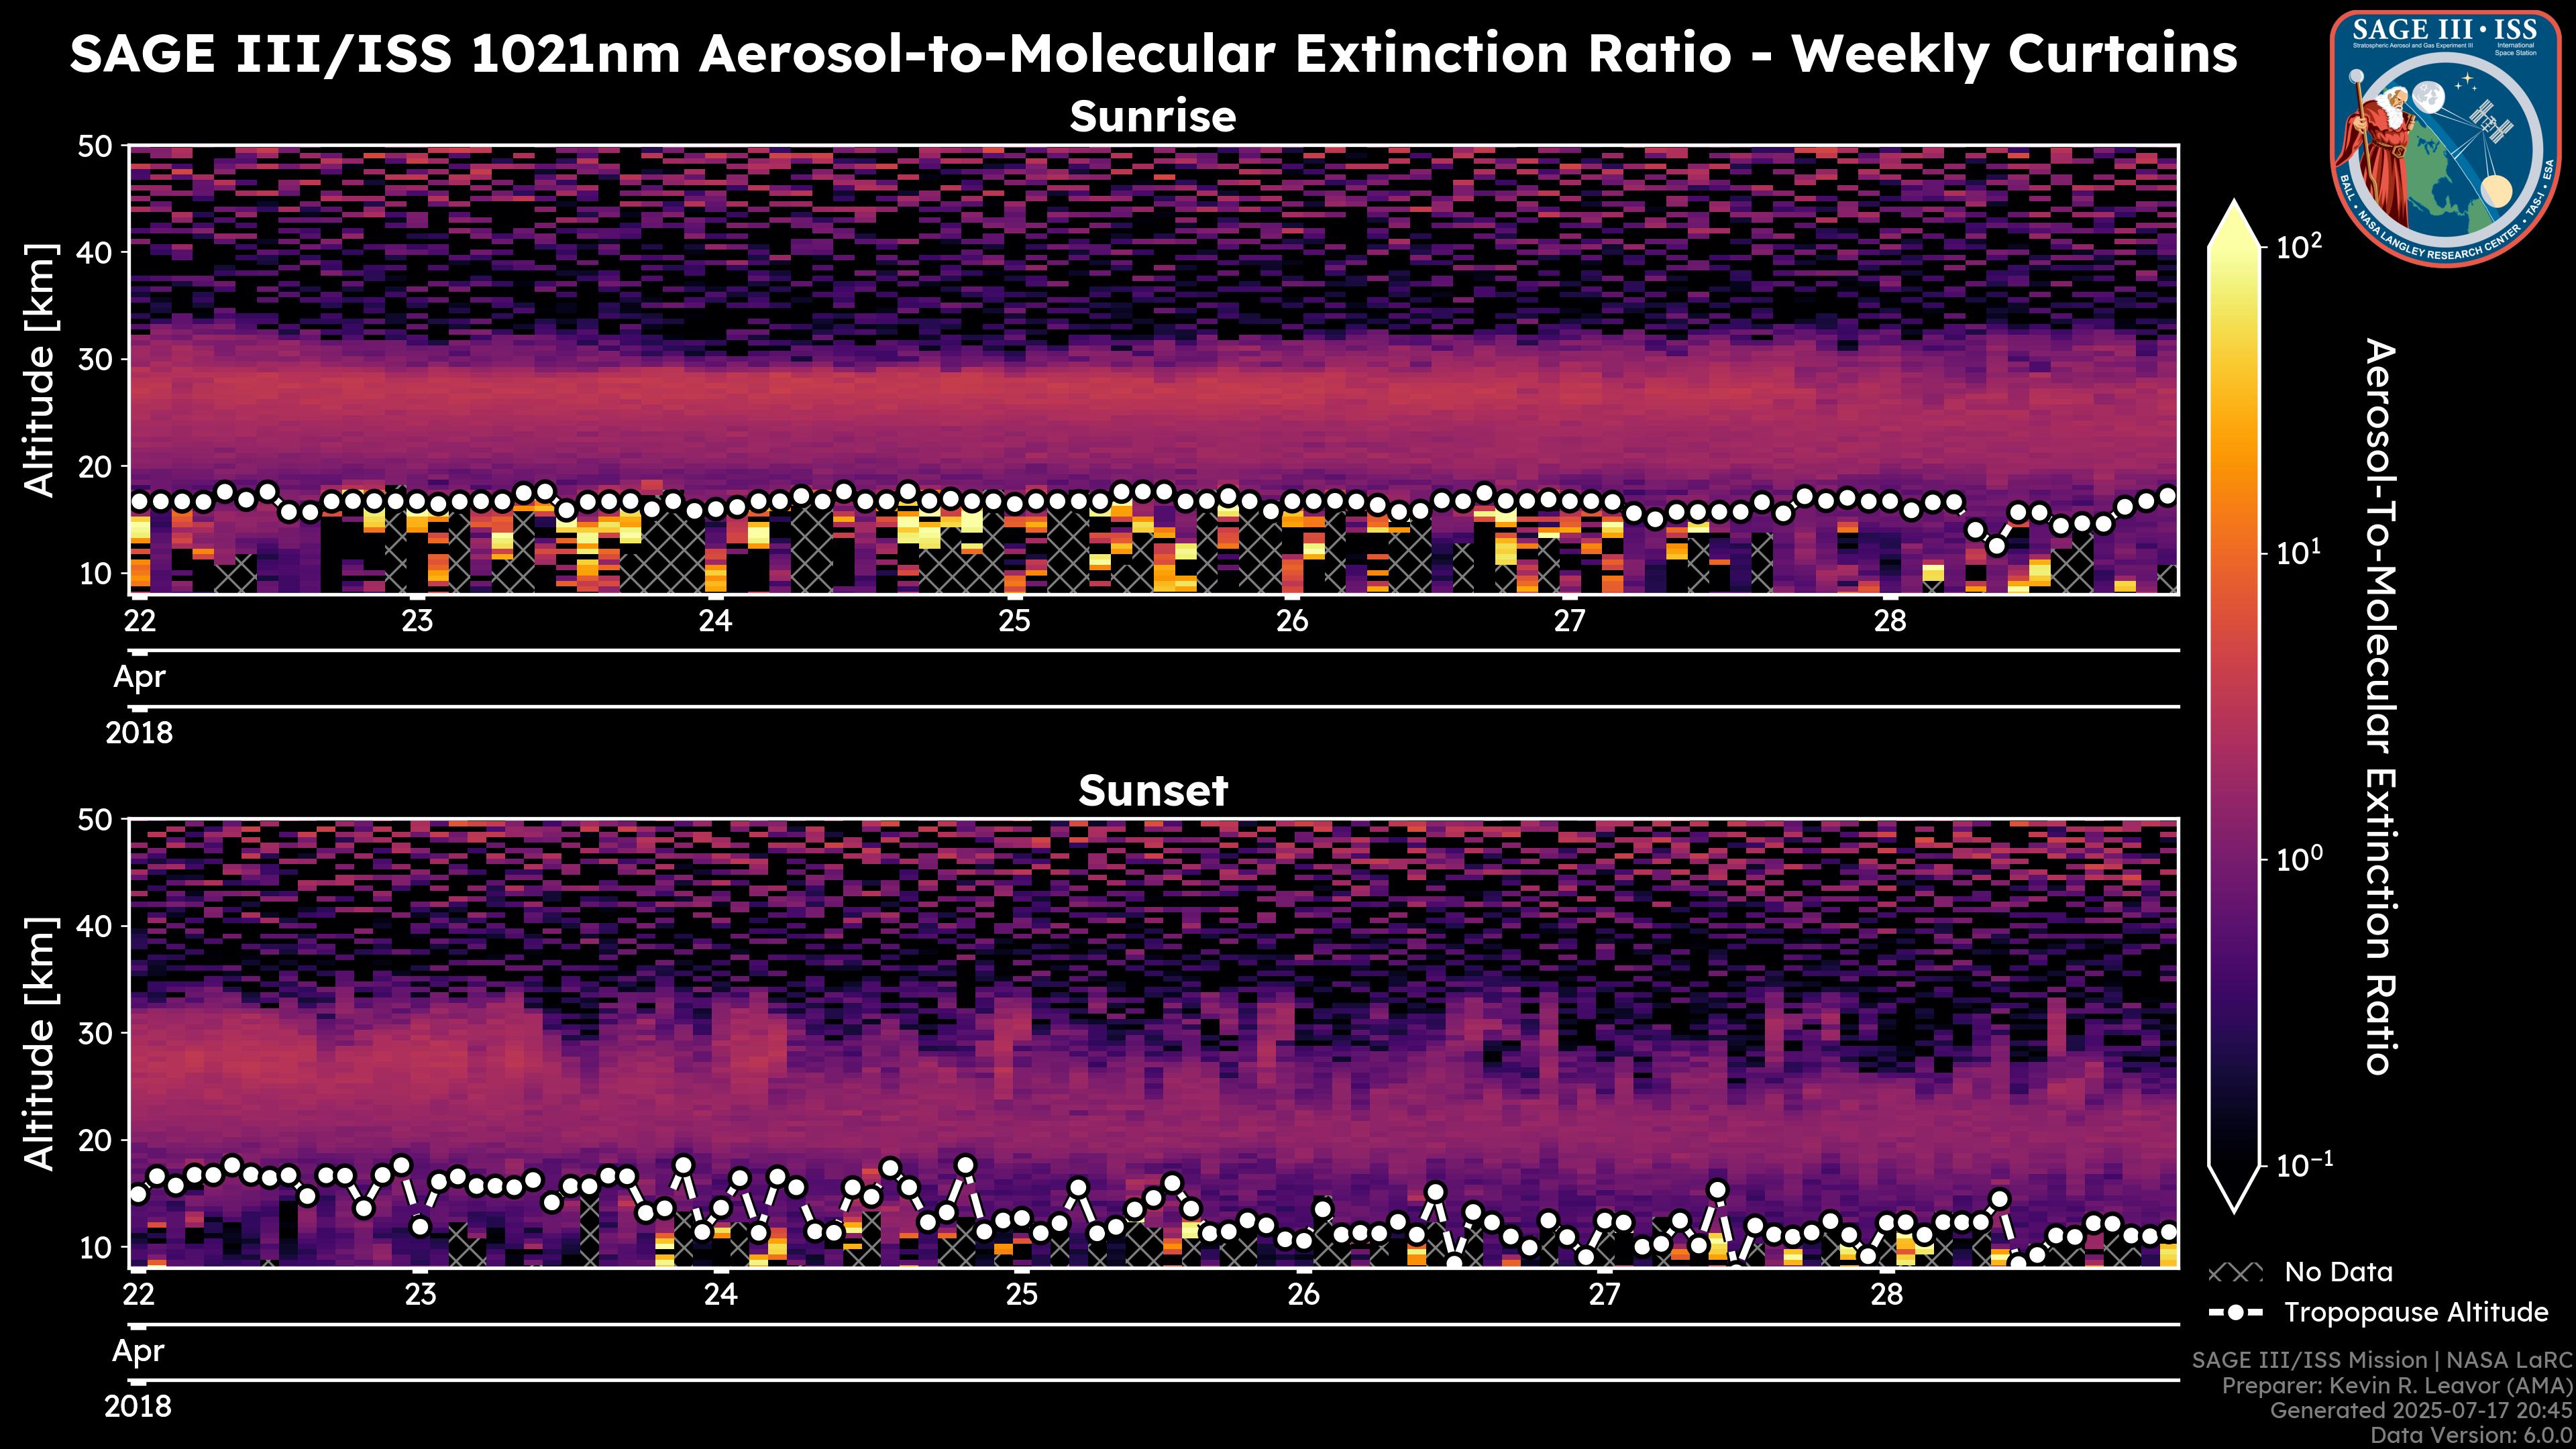Click the SAGE III ISS mission logo
Viewport: 2576px width, 1449px height.
point(2447,138)
